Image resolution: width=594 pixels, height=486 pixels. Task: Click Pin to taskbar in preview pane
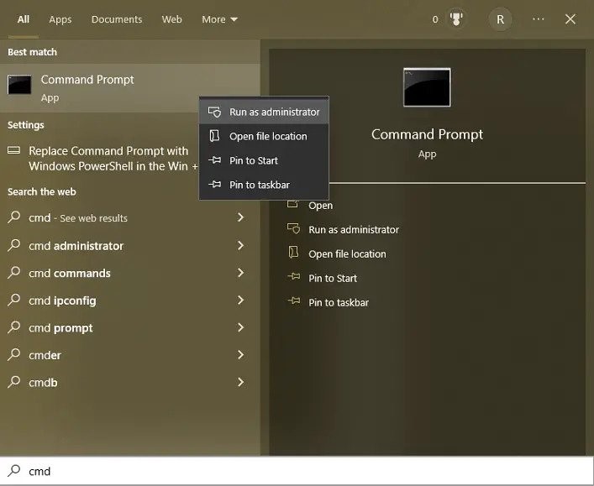click(x=339, y=302)
